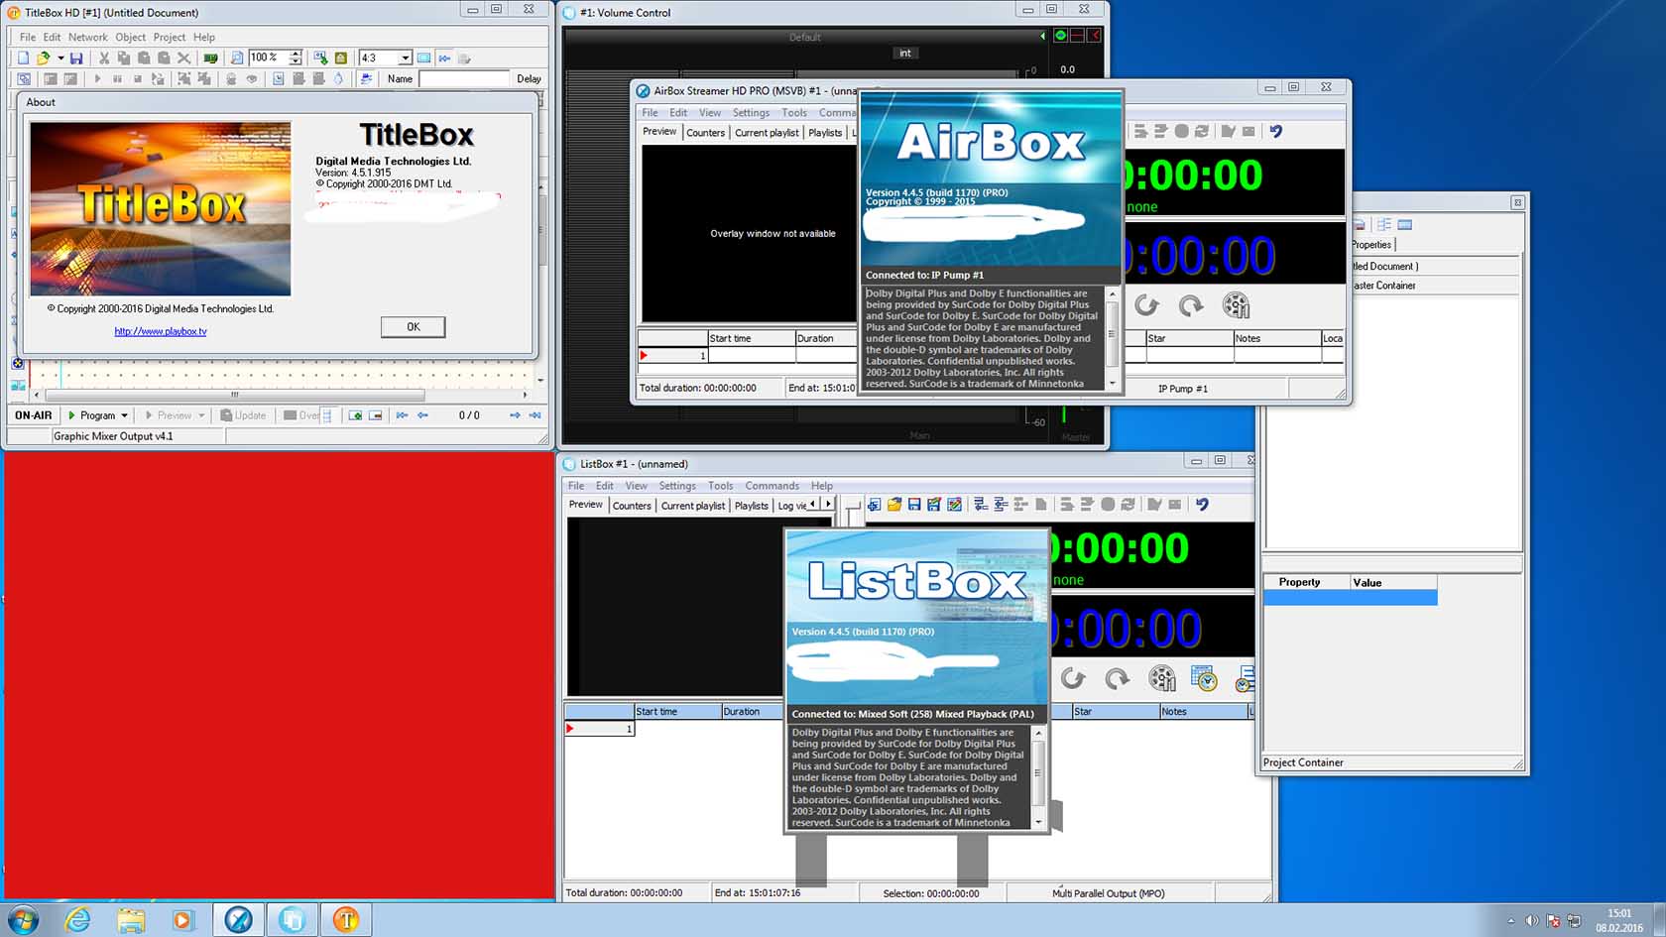Click the Value column header in properties panel
This screenshot has height=937, width=1666.
tap(1393, 582)
